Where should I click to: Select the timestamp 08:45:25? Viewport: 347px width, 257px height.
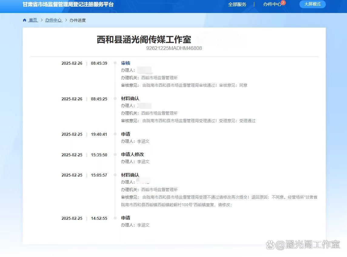[x=99, y=99]
